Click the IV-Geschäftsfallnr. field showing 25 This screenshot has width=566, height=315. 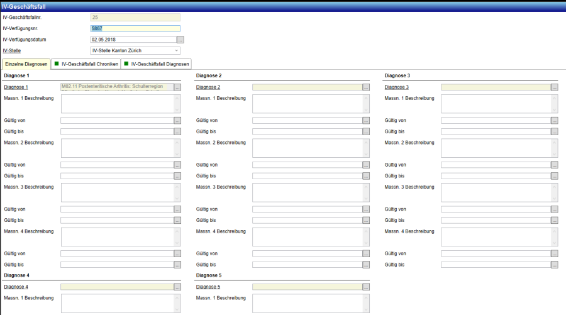pyautogui.click(x=135, y=18)
